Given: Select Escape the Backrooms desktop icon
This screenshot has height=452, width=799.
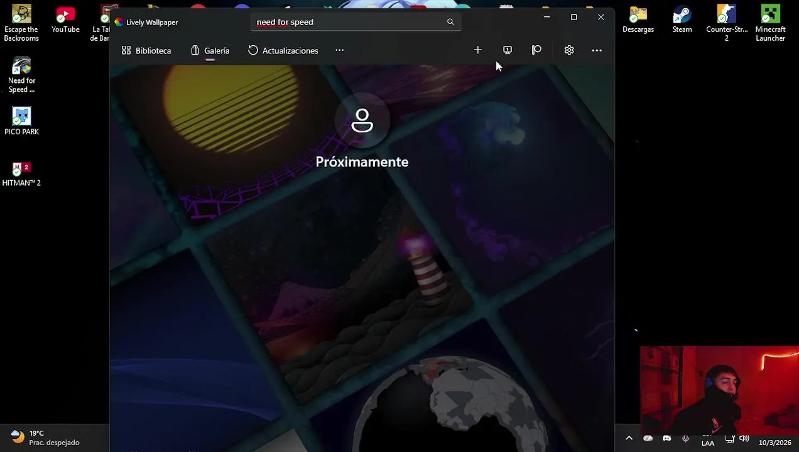Looking at the screenshot, I should pyautogui.click(x=21, y=23).
